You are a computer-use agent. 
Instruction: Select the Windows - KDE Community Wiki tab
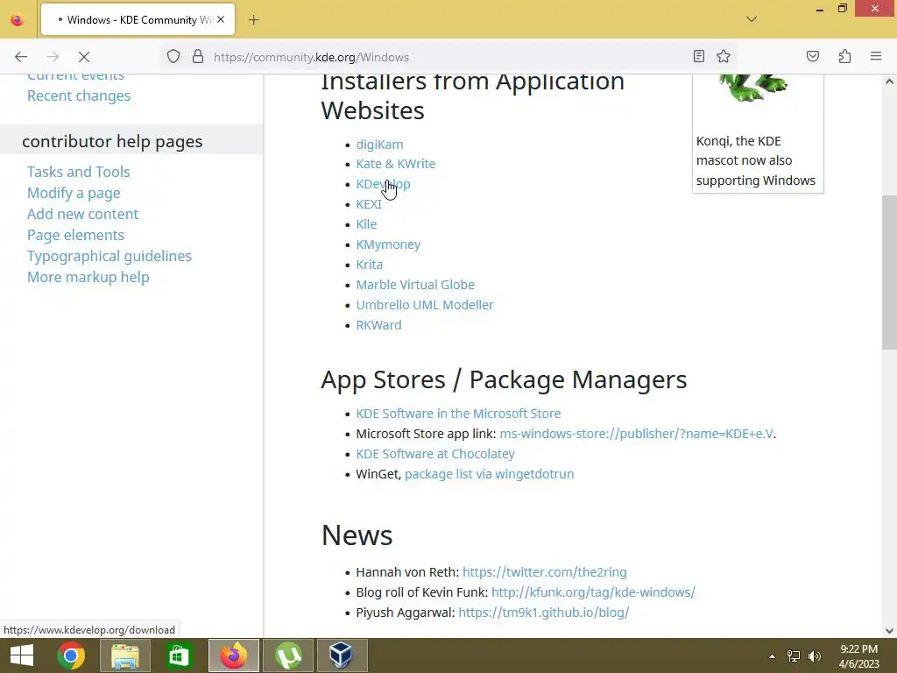[138, 19]
